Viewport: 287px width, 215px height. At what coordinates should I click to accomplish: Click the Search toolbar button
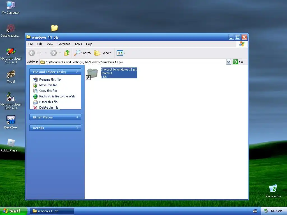[x=82, y=53]
